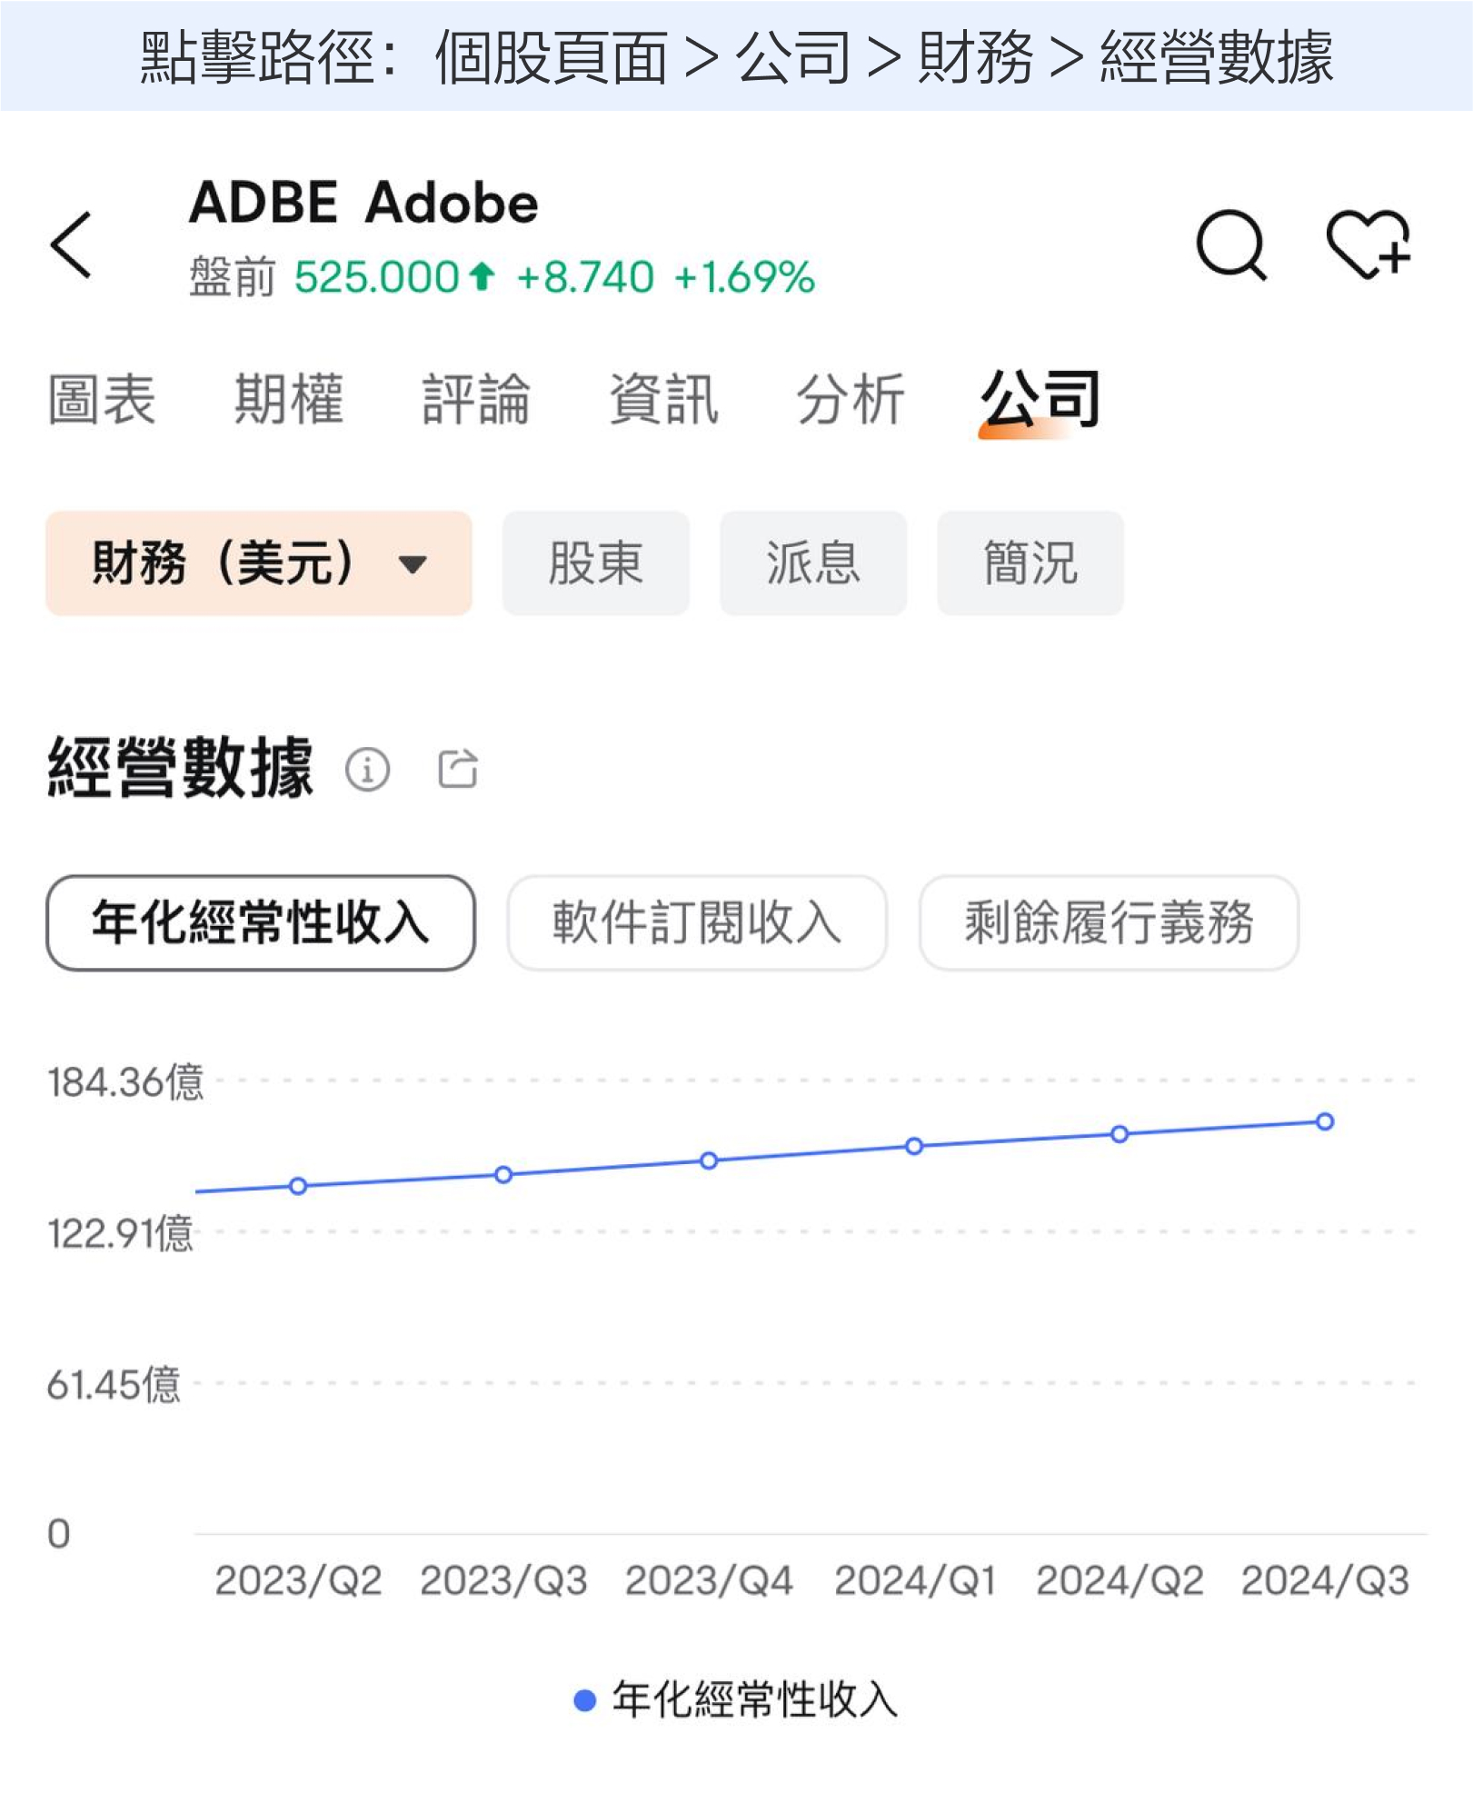Viewport: 1473px width, 1803px height.
Task: Share the 經營數據 chart
Action: (x=459, y=772)
